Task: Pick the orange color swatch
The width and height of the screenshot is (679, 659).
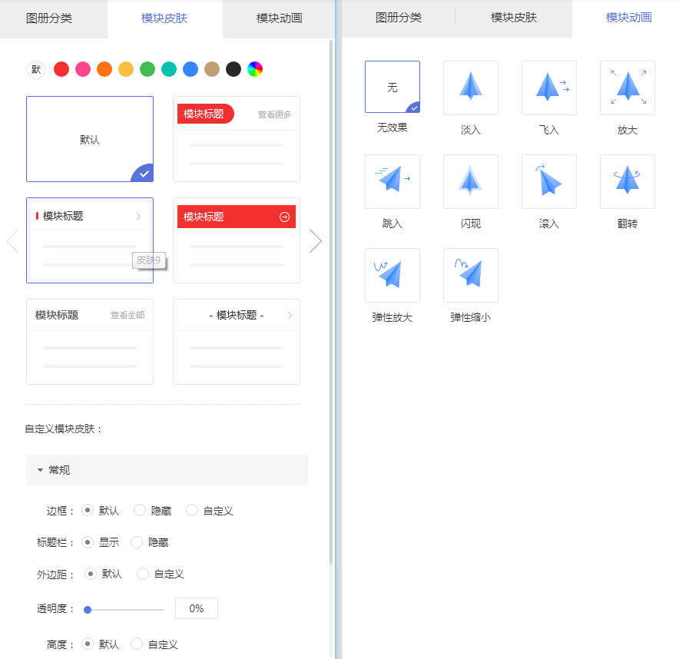Action: point(104,69)
